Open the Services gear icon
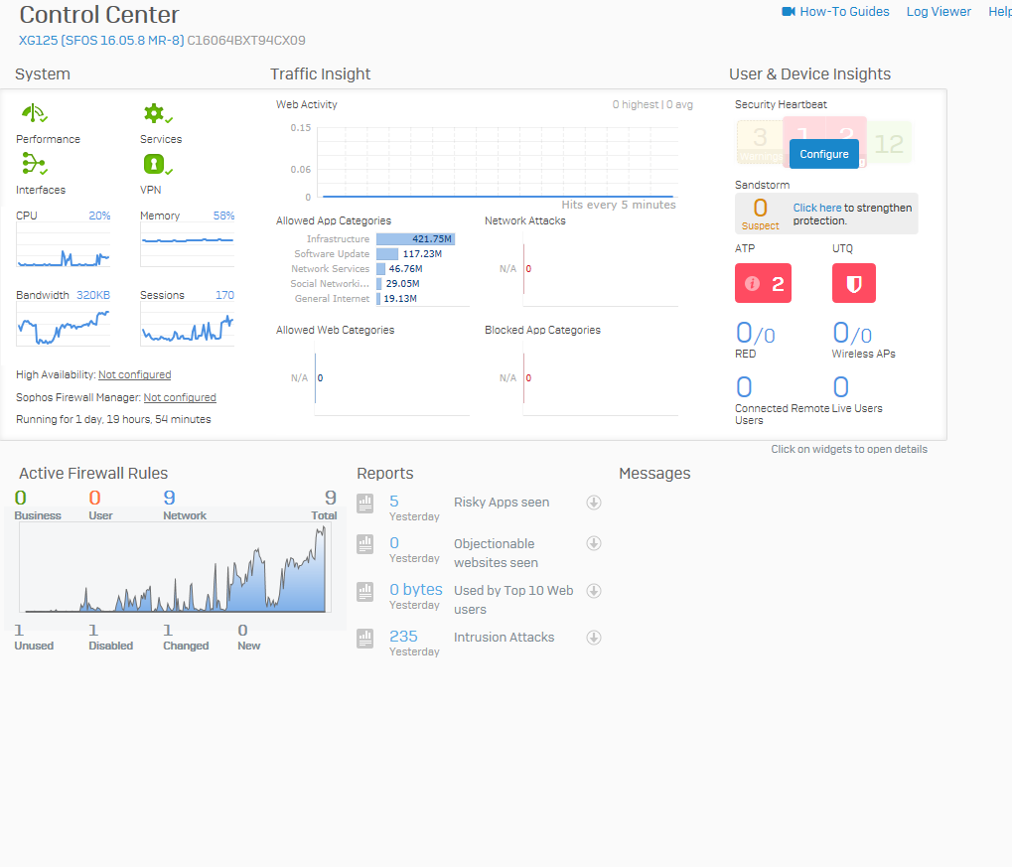Image resolution: width=1012 pixels, height=867 pixels. (x=158, y=113)
